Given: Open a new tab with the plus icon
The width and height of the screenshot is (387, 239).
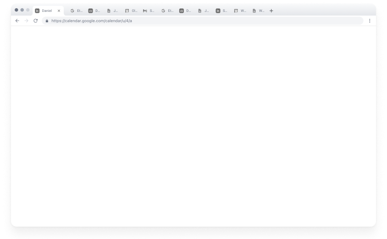Looking at the screenshot, I should (x=271, y=11).
